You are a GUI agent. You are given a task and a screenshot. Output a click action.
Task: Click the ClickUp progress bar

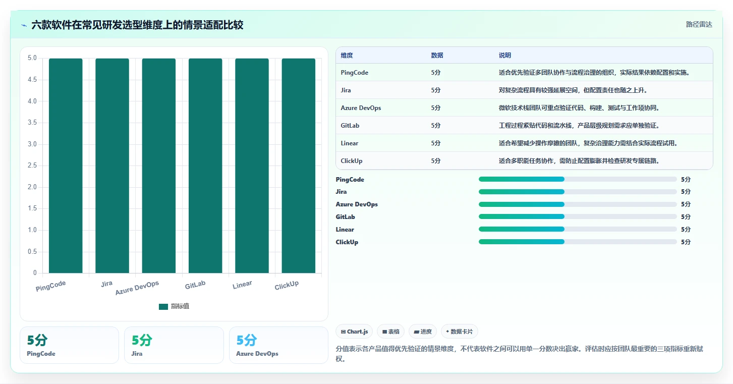tap(578, 242)
